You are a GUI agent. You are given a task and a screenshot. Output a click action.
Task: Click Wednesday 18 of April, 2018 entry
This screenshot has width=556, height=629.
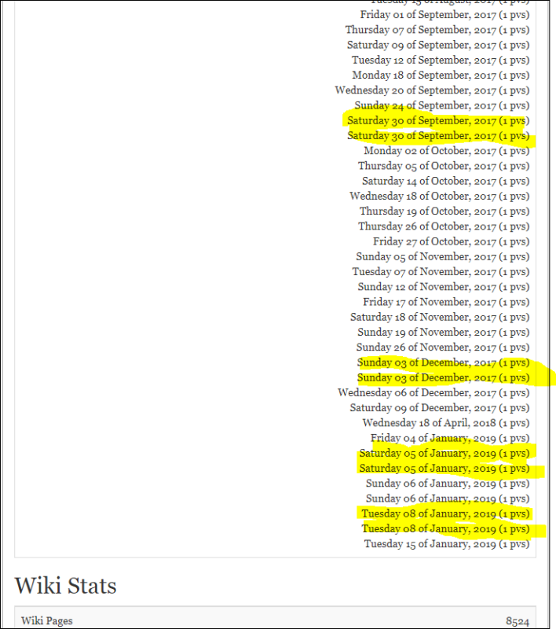[x=446, y=423]
